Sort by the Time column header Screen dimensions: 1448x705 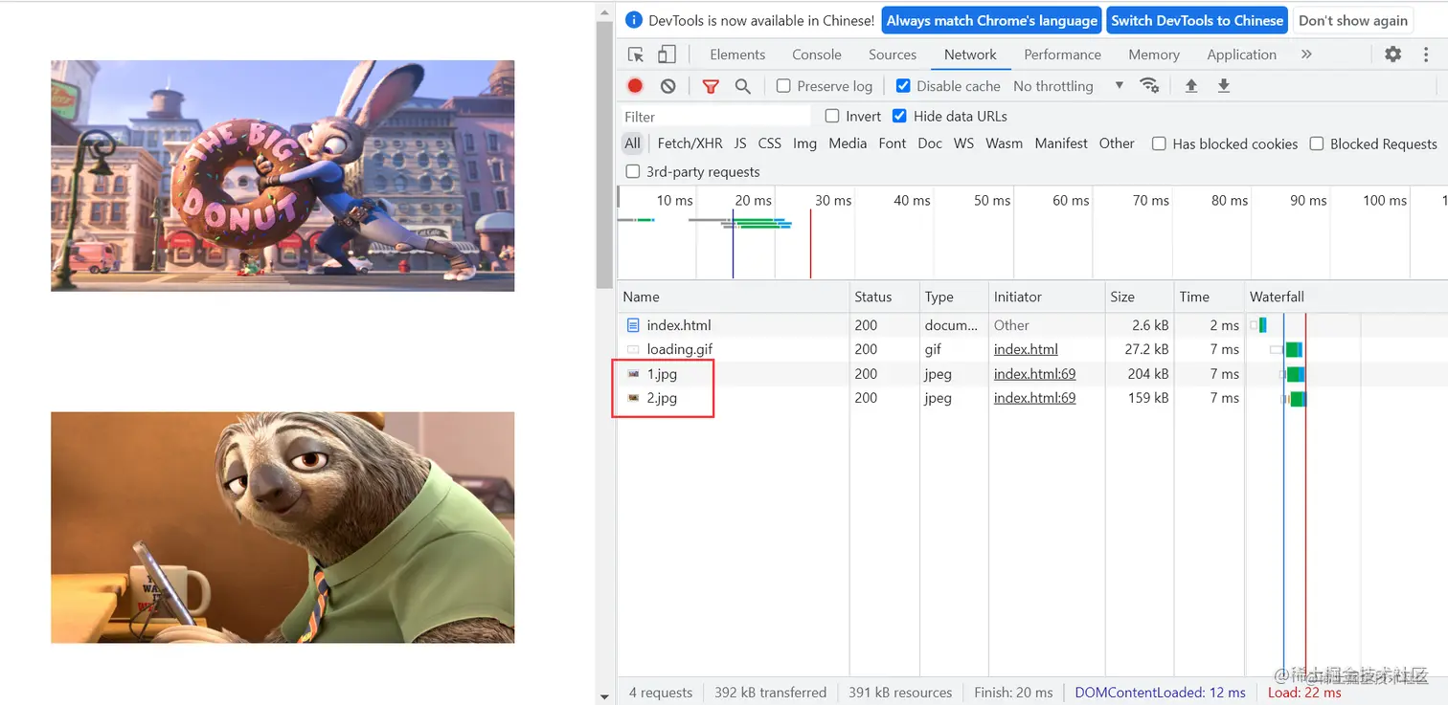point(1209,297)
